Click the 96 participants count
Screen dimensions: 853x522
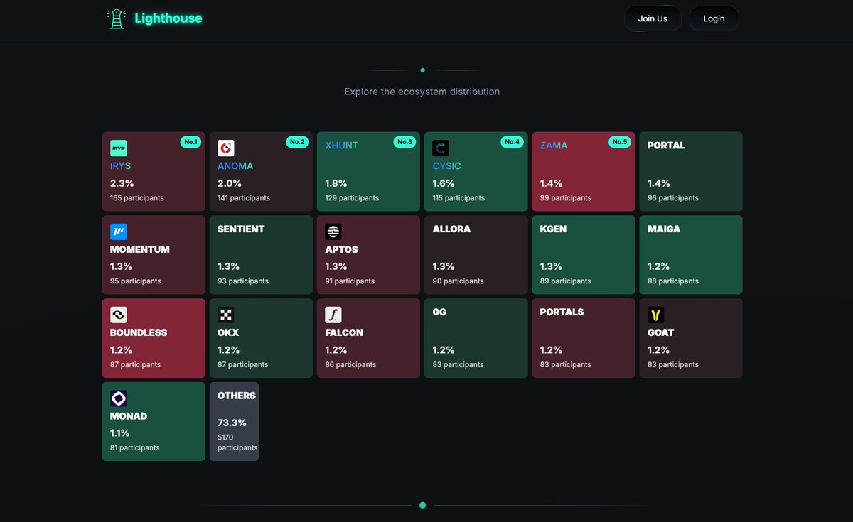[673, 198]
